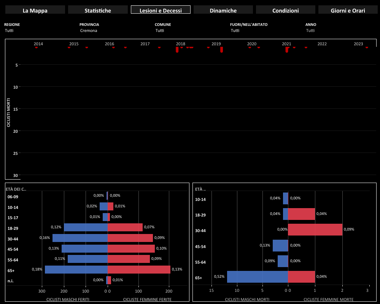The image size is (380, 304).
Task: Click the tall red marker after 2019
Action: tap(221, 49)
